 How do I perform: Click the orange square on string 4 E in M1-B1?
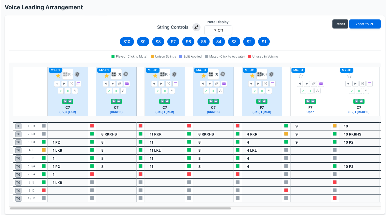click(x=44, y=150)
